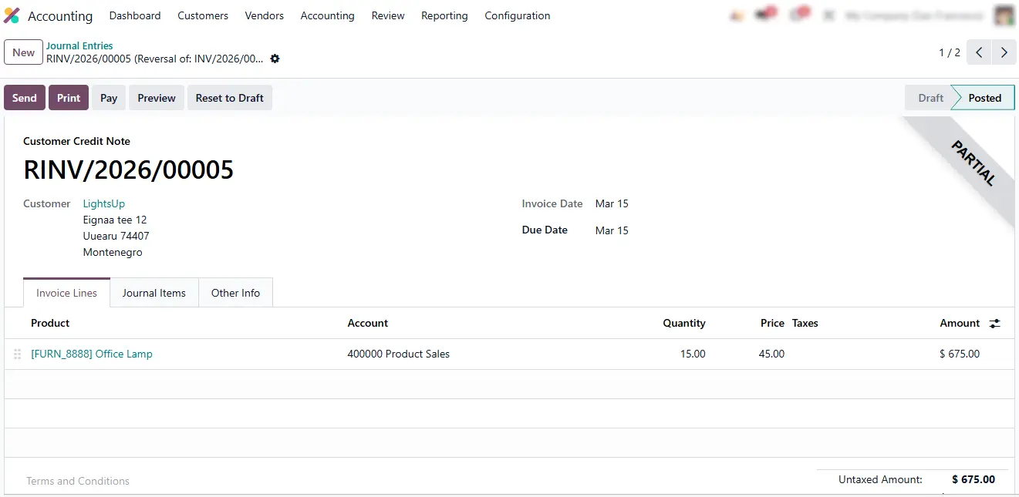This screenshot has width=1019, height=497.
Task: Switch to the Other Info tab
Action: tap(235, 293)
